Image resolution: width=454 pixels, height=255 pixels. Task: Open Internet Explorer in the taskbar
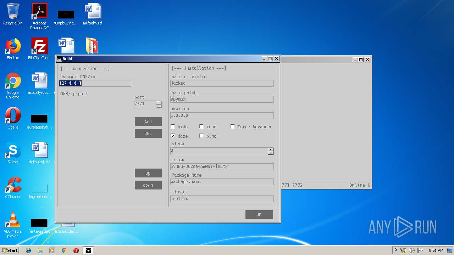(28, 250)
